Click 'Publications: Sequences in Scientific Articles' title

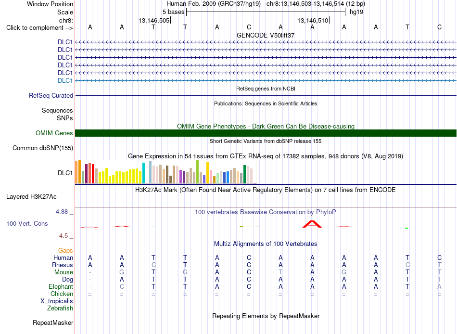click(266, 103)
